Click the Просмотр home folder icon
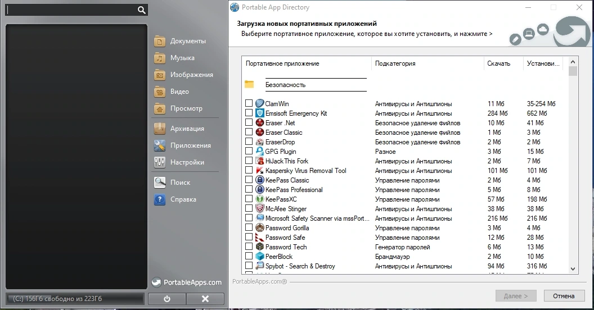Screen dimensions: 594x310 pyautogui.click(x=160, y=108)
